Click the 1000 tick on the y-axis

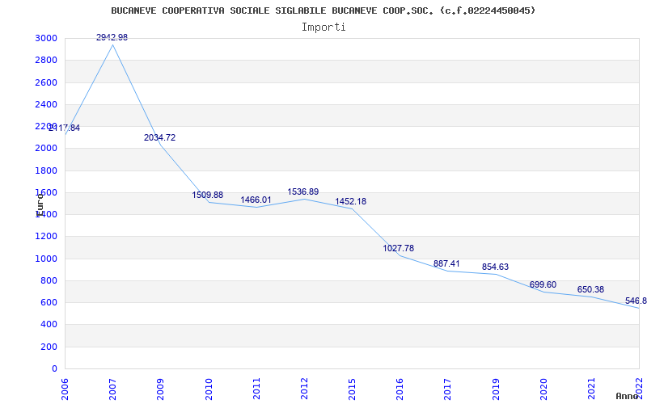pyautogui.click(x=46, y=259)
